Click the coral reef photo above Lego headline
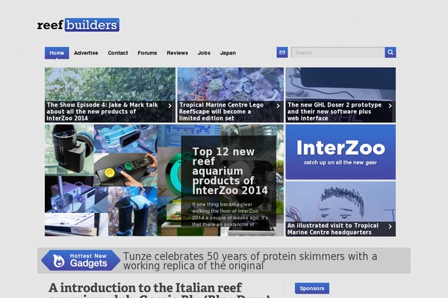 [x=231, y=84]
